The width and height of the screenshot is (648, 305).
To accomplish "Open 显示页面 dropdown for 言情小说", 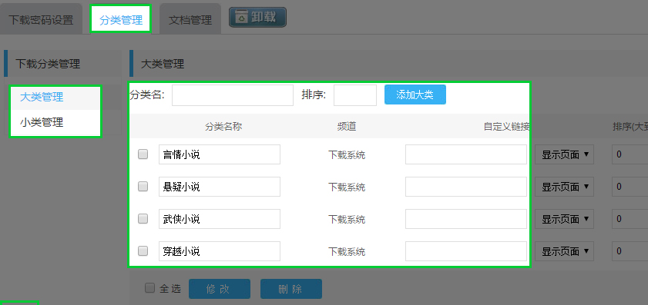I will [565, 154].
